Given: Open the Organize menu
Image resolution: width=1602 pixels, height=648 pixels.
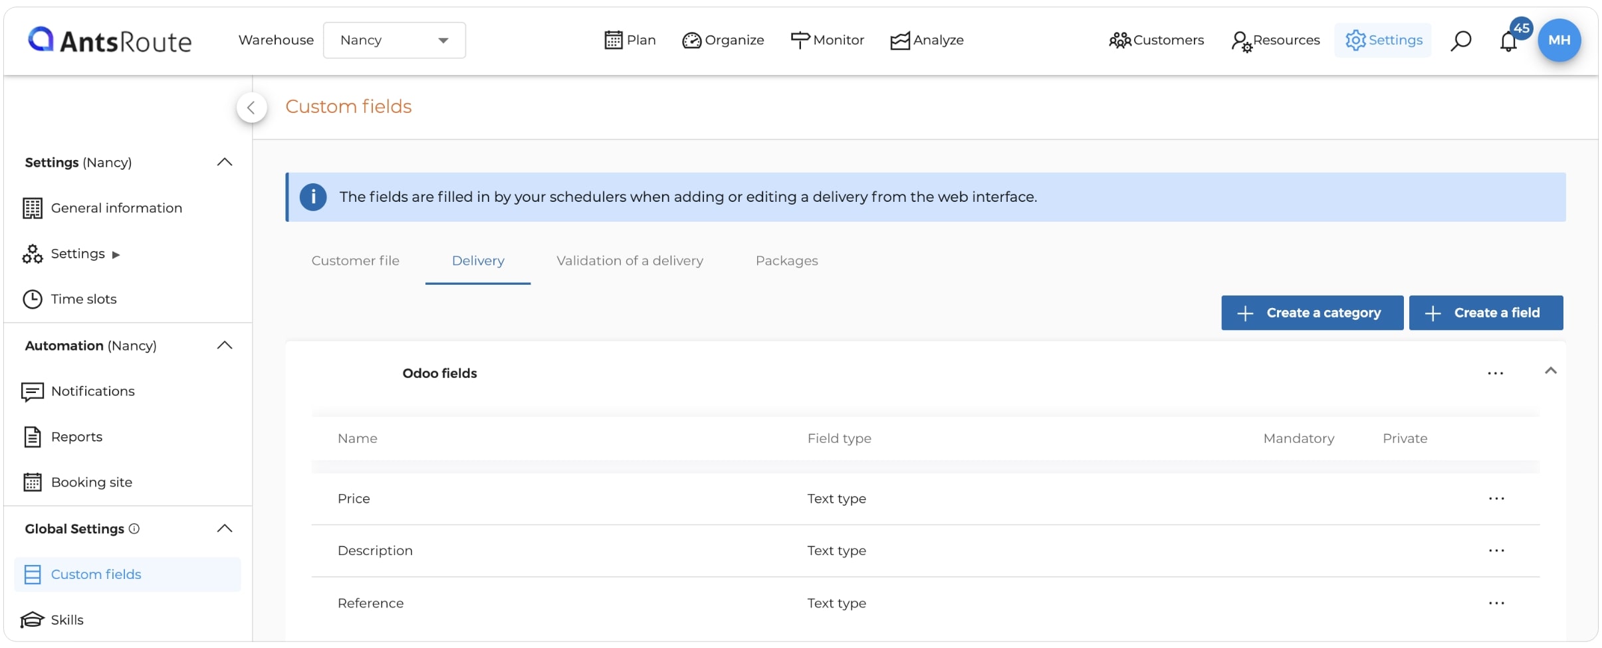Looking at the screenshot, I should pyautogui.click(x=723, y=40).
